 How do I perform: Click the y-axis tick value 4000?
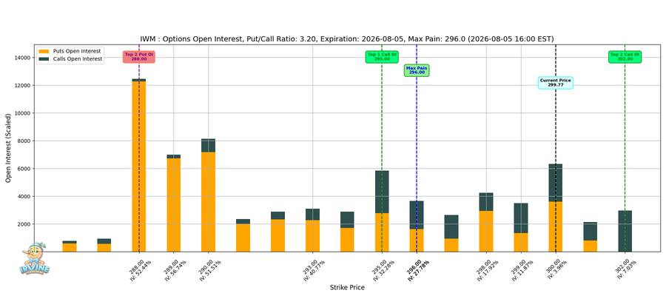[x=24, y=197]
